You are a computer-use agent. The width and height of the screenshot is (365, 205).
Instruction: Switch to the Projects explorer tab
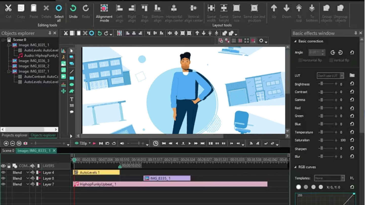point(14,135)
